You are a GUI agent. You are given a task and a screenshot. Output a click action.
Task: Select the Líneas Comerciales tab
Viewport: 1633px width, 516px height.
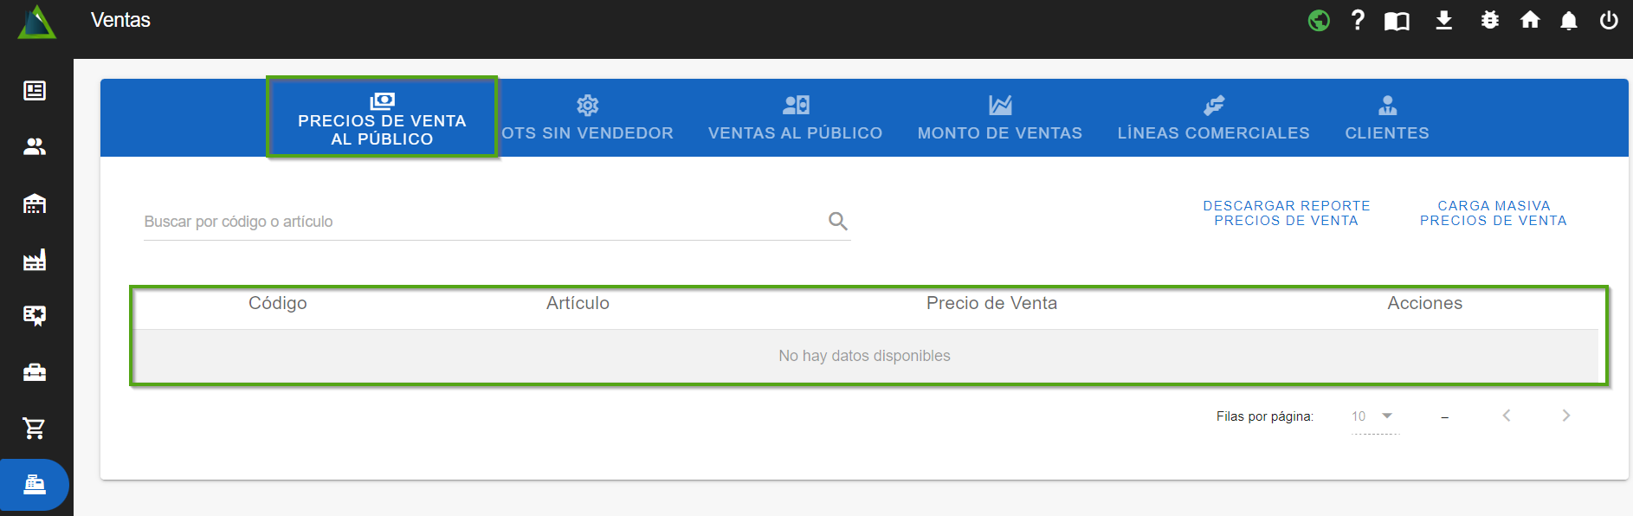(1213, 119)
